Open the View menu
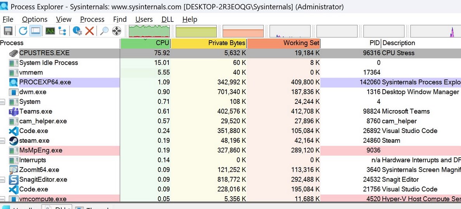This screenshot has height=209, width=461. 64,19
